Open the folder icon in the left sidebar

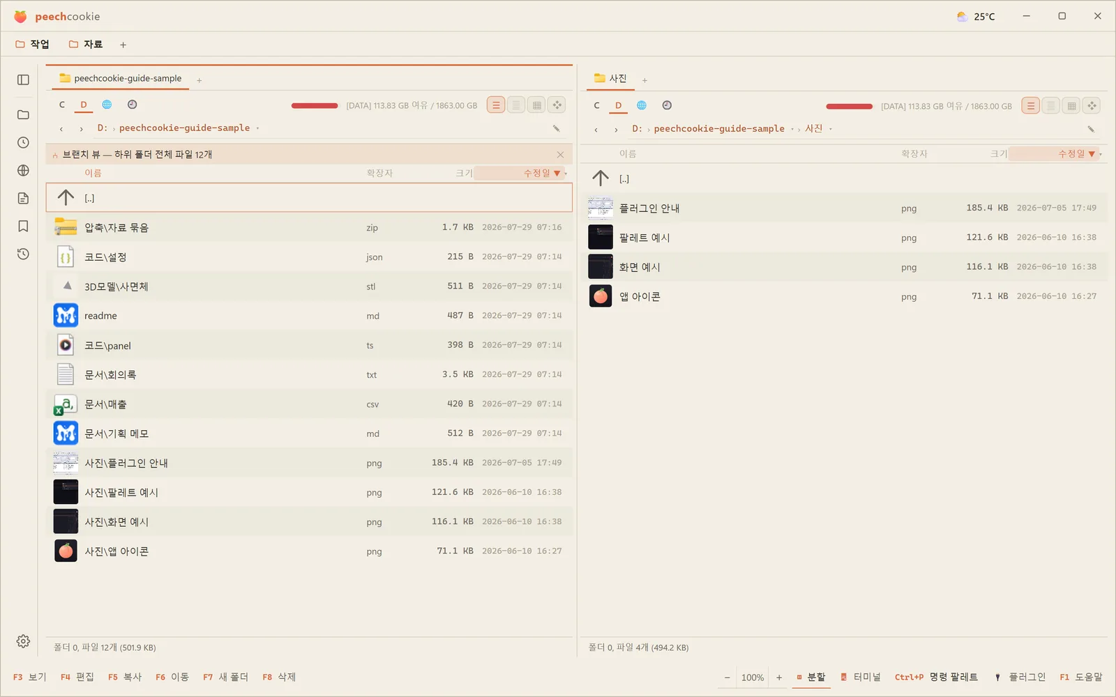(x=23, y=114)
